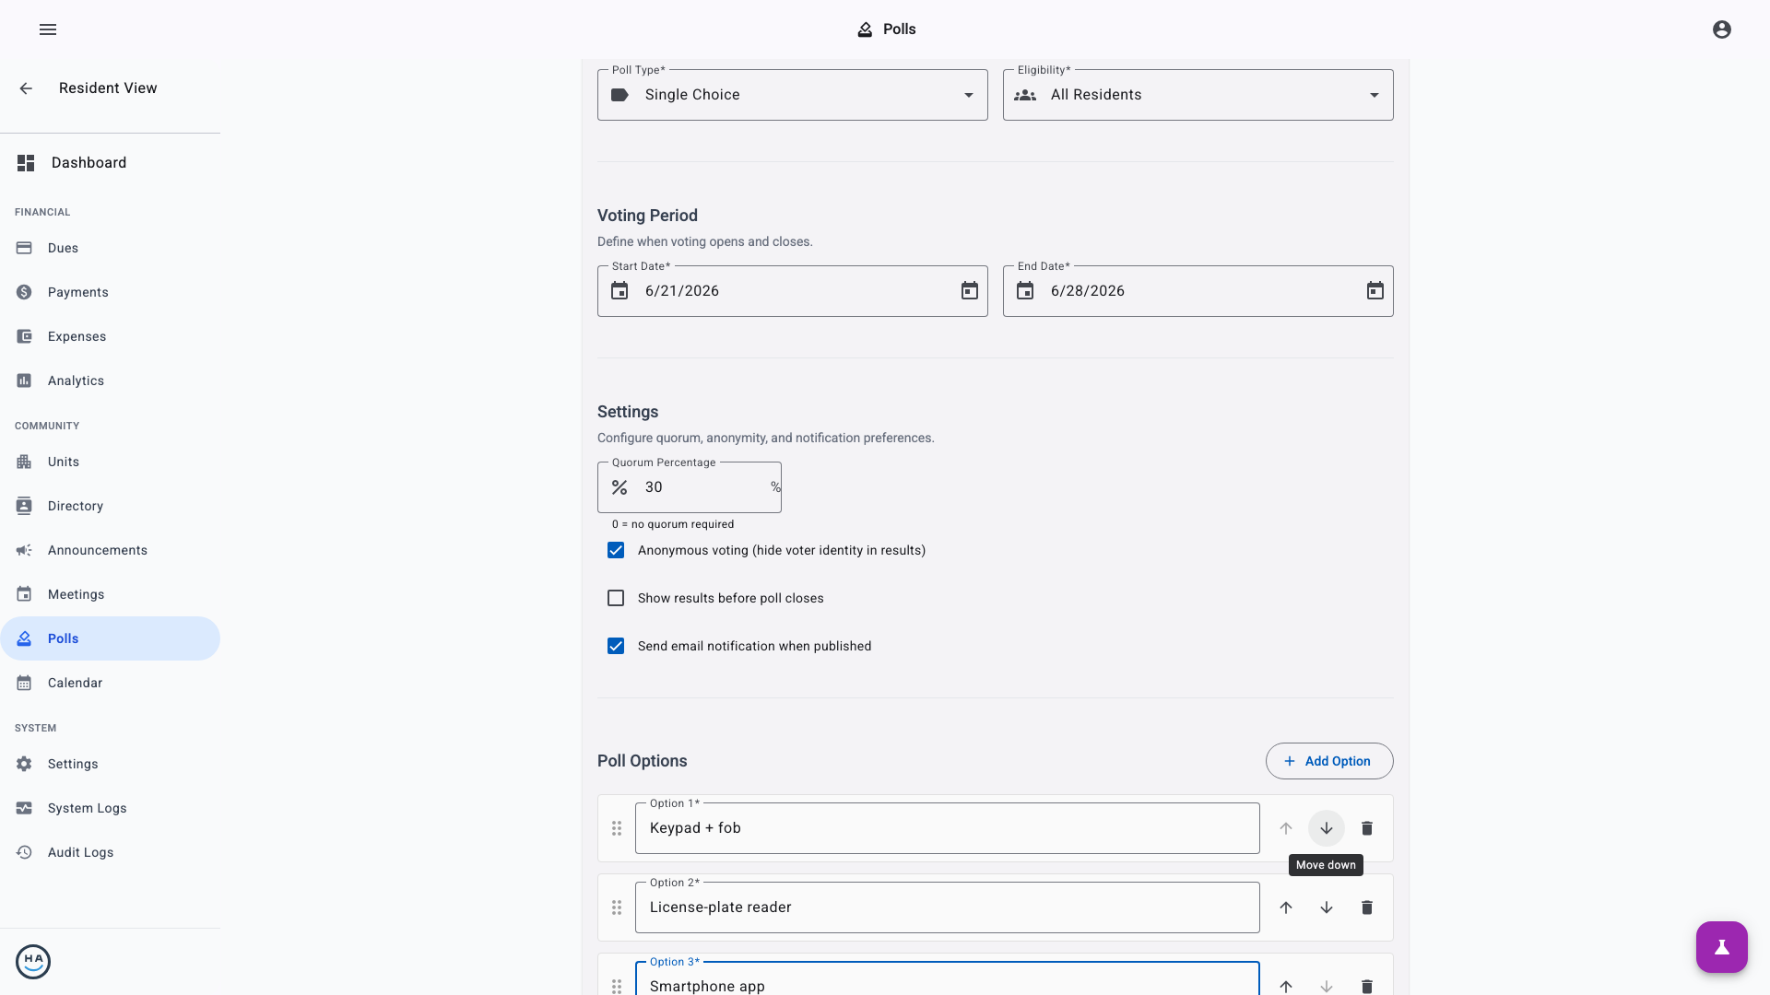This screenshot has width=1770, height=995.
Task: Click the Option 1 text field
Action: (x=948, y=828)
